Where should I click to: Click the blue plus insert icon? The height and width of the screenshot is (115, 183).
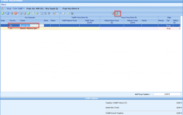[8, 13]
